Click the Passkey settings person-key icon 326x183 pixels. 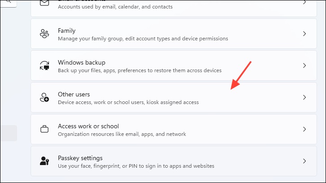click(x=44, y=161)
